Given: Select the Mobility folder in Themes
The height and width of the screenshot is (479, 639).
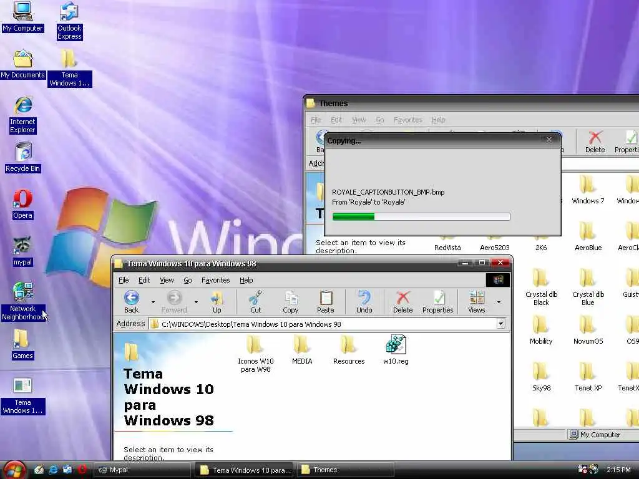Looking at the screenshot, I should click(x=541, y=331).
